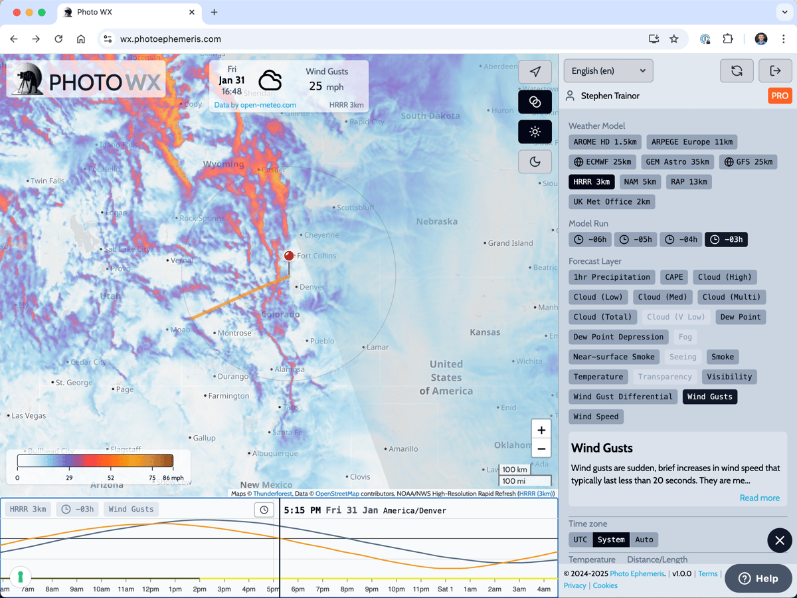Screen dimensions: 797x598
Task: Zoom in on the map
Action: pos(541,430)
